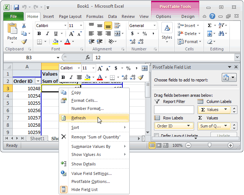The height and width of the screenshot is (195, 244).
Task: Apply mini toolbar fill color bucket
Action: point(88,77)
